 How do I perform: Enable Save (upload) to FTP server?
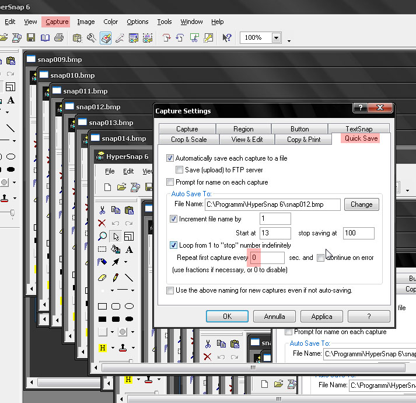tap(179, 169)
